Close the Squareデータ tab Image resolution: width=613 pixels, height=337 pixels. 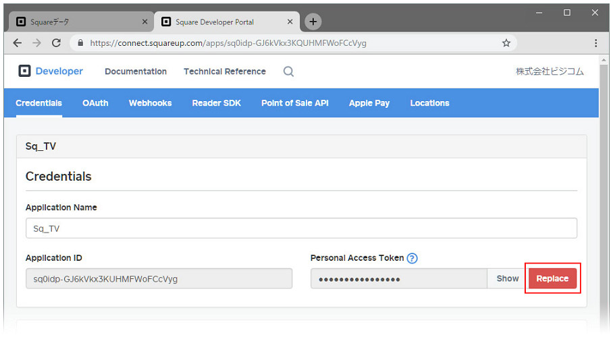tap(144, 22)
